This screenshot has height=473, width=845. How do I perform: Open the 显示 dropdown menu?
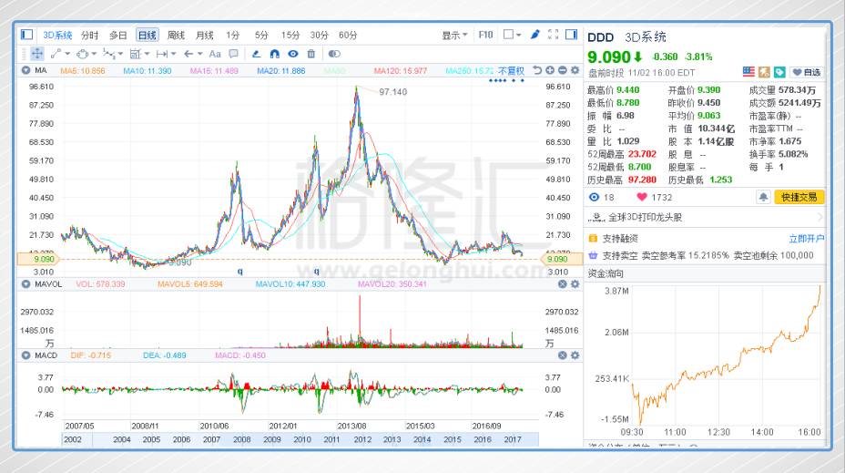[454, 35]
